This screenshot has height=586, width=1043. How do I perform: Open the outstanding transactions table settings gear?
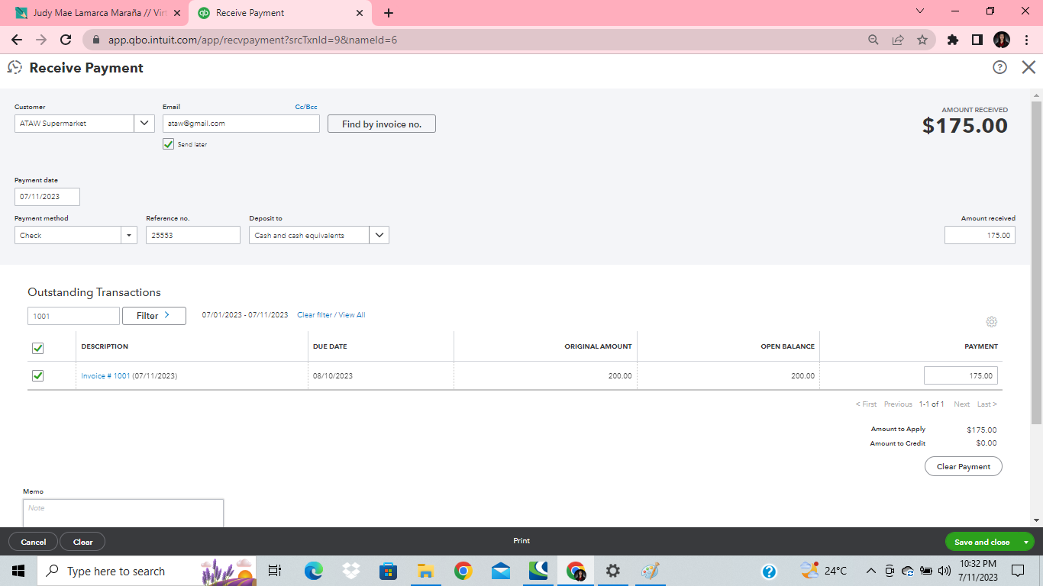991,322
